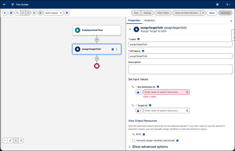Click the Flow Builder logo icon
Image resolution: width=235 pixels, height=151 pixels.
(13, 4)
